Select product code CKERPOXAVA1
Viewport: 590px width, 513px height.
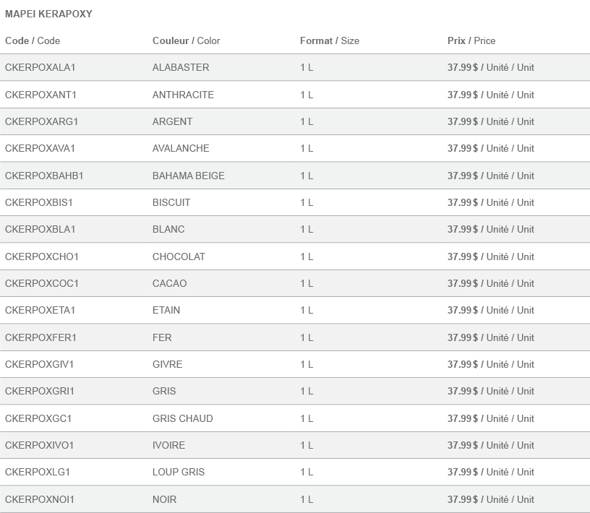[x=40, y=148]
